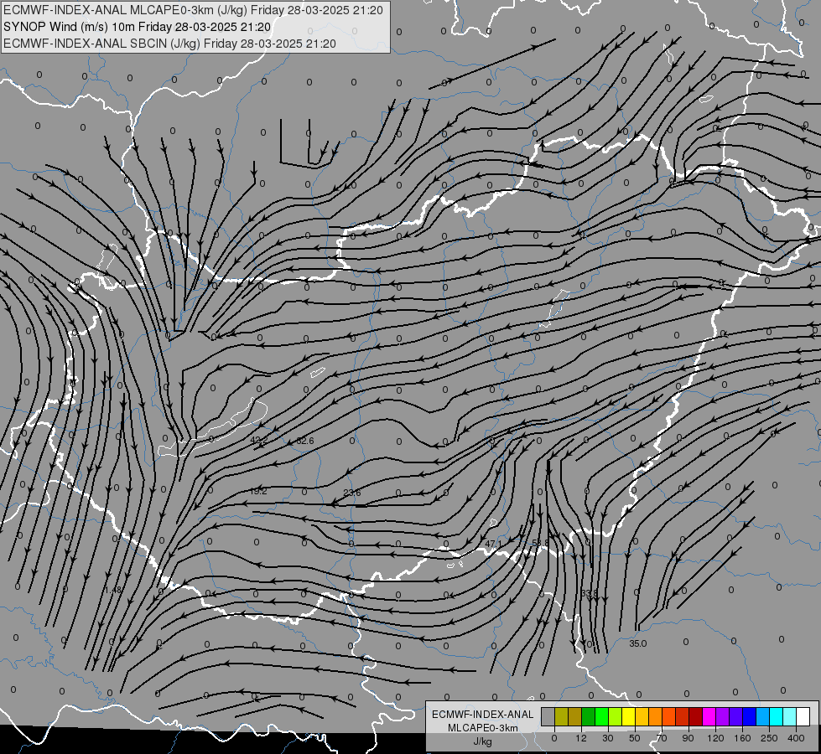Click the map value 23.6
Screen dimensions: 821x754
point(352,493)
